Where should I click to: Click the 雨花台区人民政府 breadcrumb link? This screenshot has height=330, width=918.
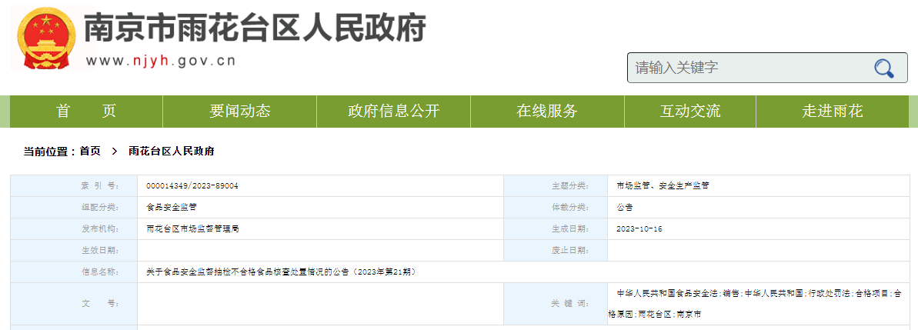pyautogui.click(x=171, y=152)
